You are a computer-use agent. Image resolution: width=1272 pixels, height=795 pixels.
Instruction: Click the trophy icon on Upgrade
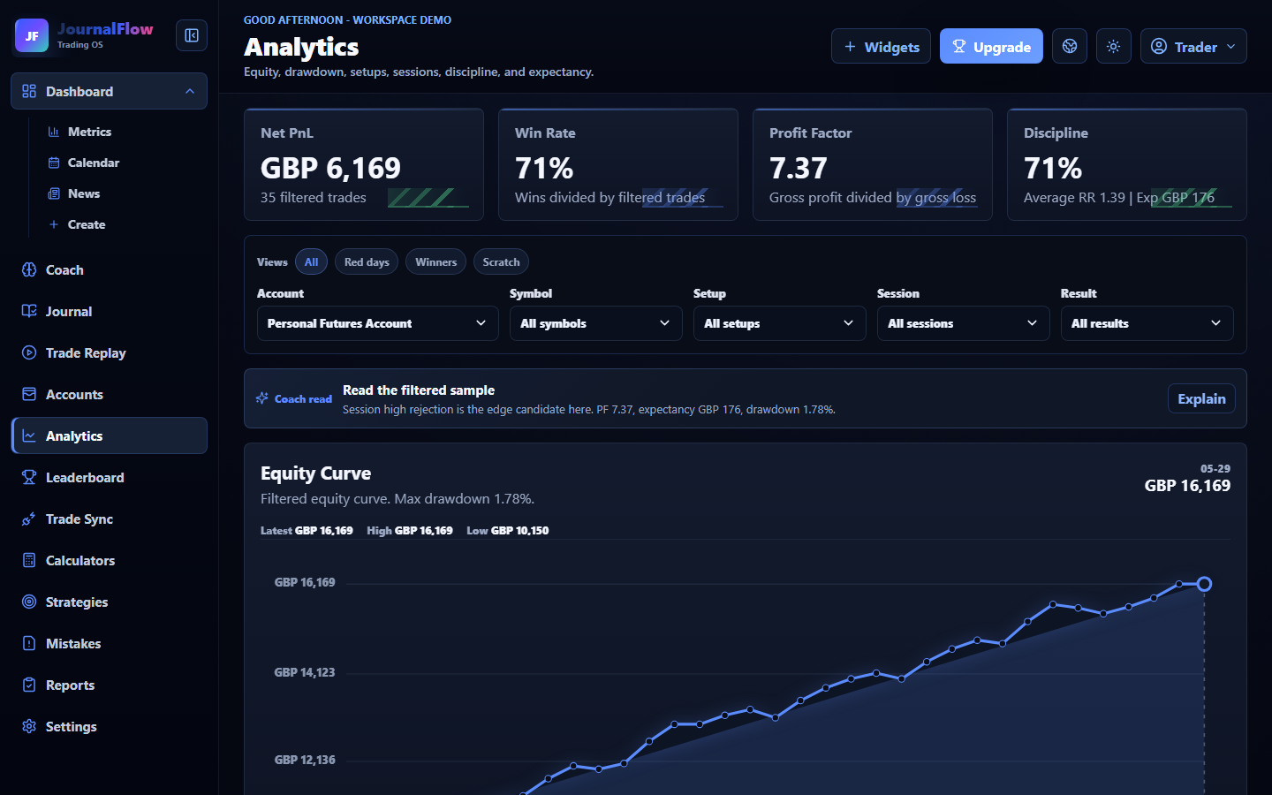point(959,46)
